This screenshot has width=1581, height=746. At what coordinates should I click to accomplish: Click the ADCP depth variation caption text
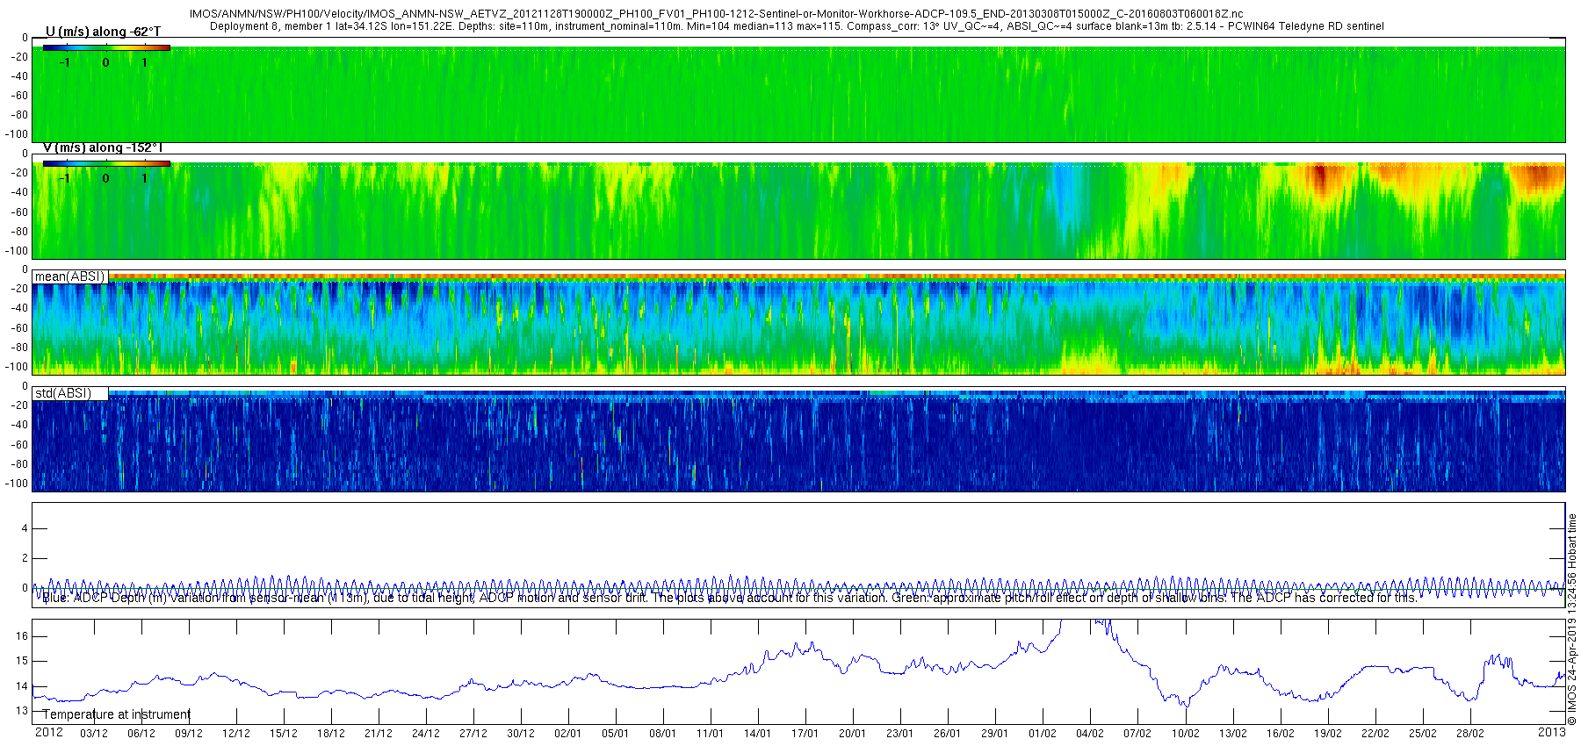pos(729,598)
